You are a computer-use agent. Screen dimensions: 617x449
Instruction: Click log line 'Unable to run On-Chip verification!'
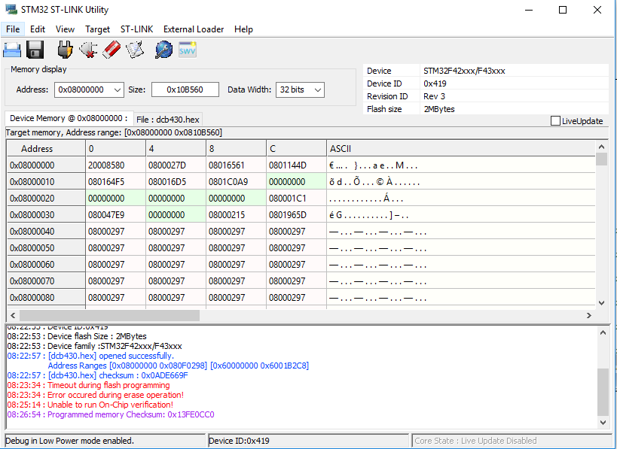(110, 405)
